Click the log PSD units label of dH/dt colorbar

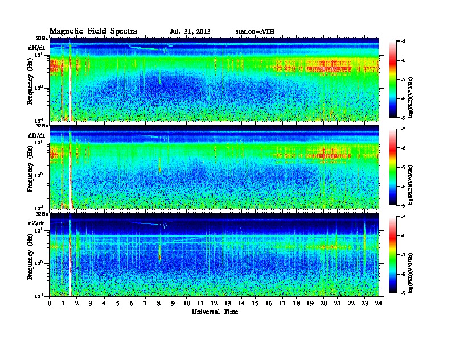coord(411,97)
